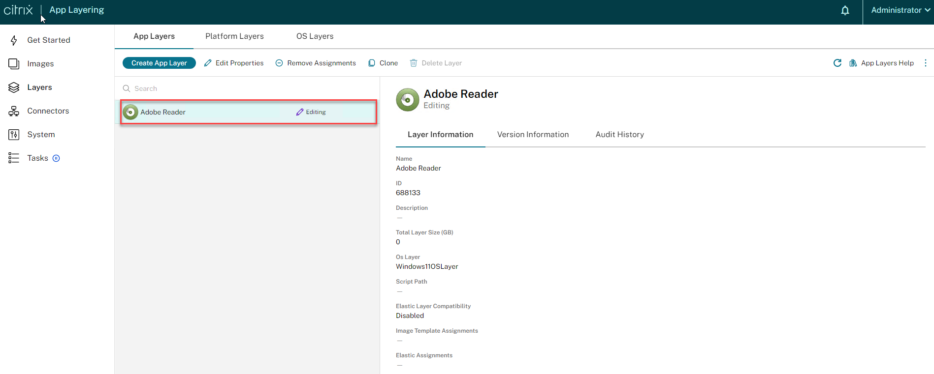
Task: Go to Images in the sidebar
Action: tap(40, 64)
